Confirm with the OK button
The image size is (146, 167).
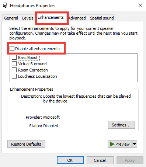pos(70,160)
